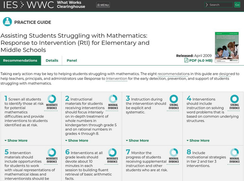Screen dimensions: 244x181
Task: Expand Show More under recommendation 4
Action: tap(198, 140)
